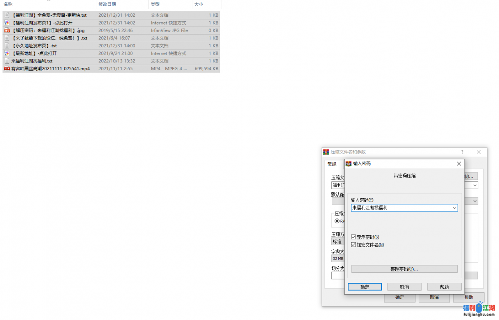499x320 pixels.
Task: Click the 【福利江湖发布页1】 shortcut icon
Action: click(x=7, y=23)
